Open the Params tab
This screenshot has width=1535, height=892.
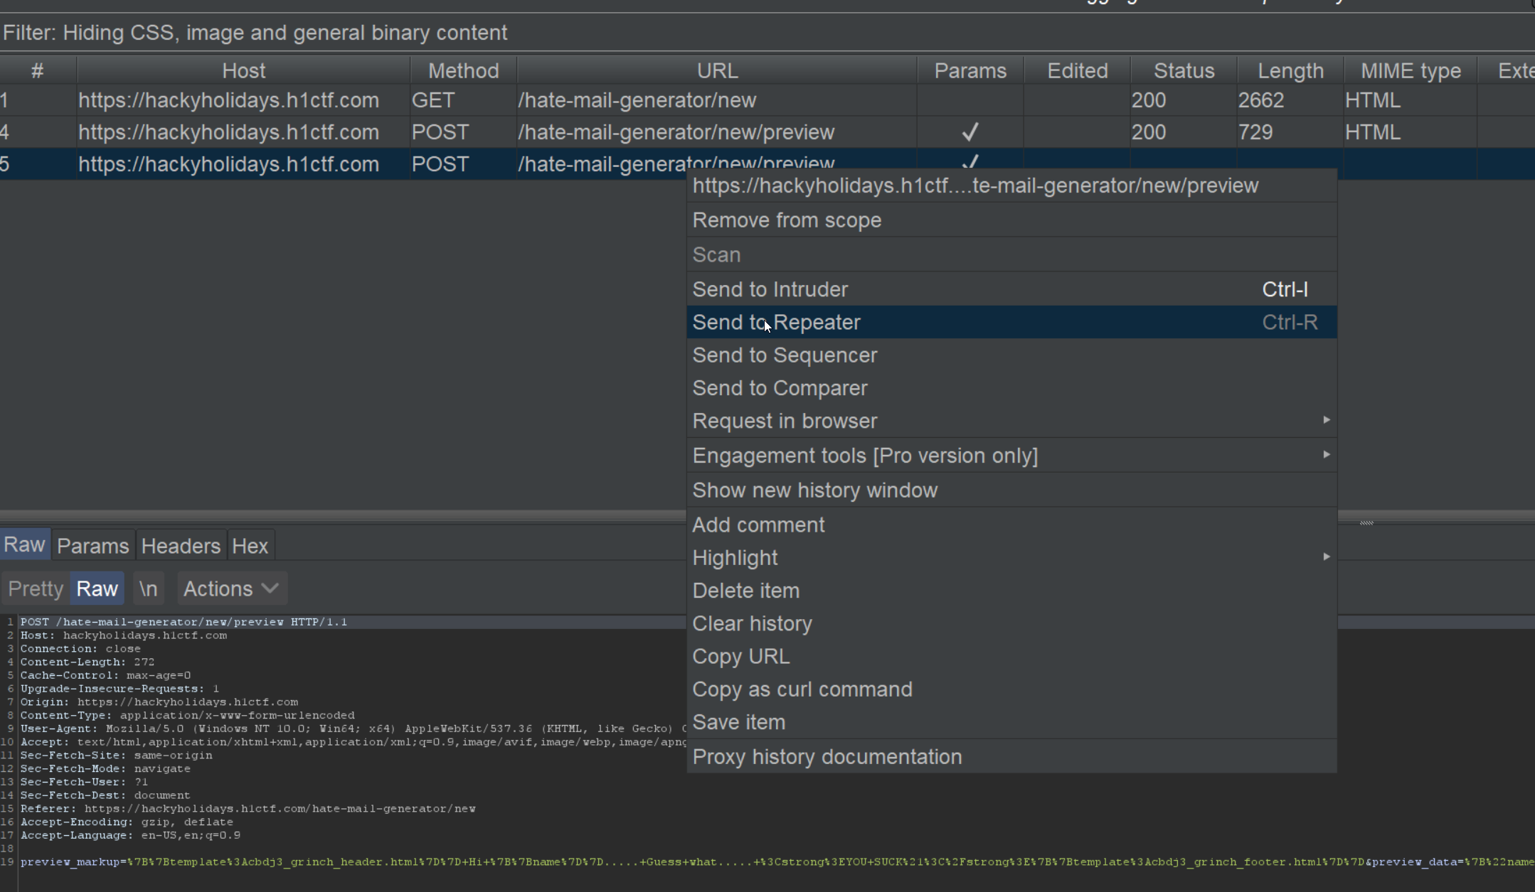(92, 546)
